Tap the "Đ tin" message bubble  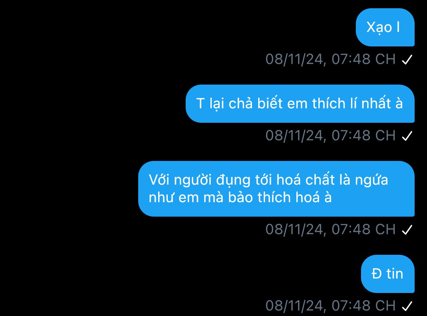(388, 274)
